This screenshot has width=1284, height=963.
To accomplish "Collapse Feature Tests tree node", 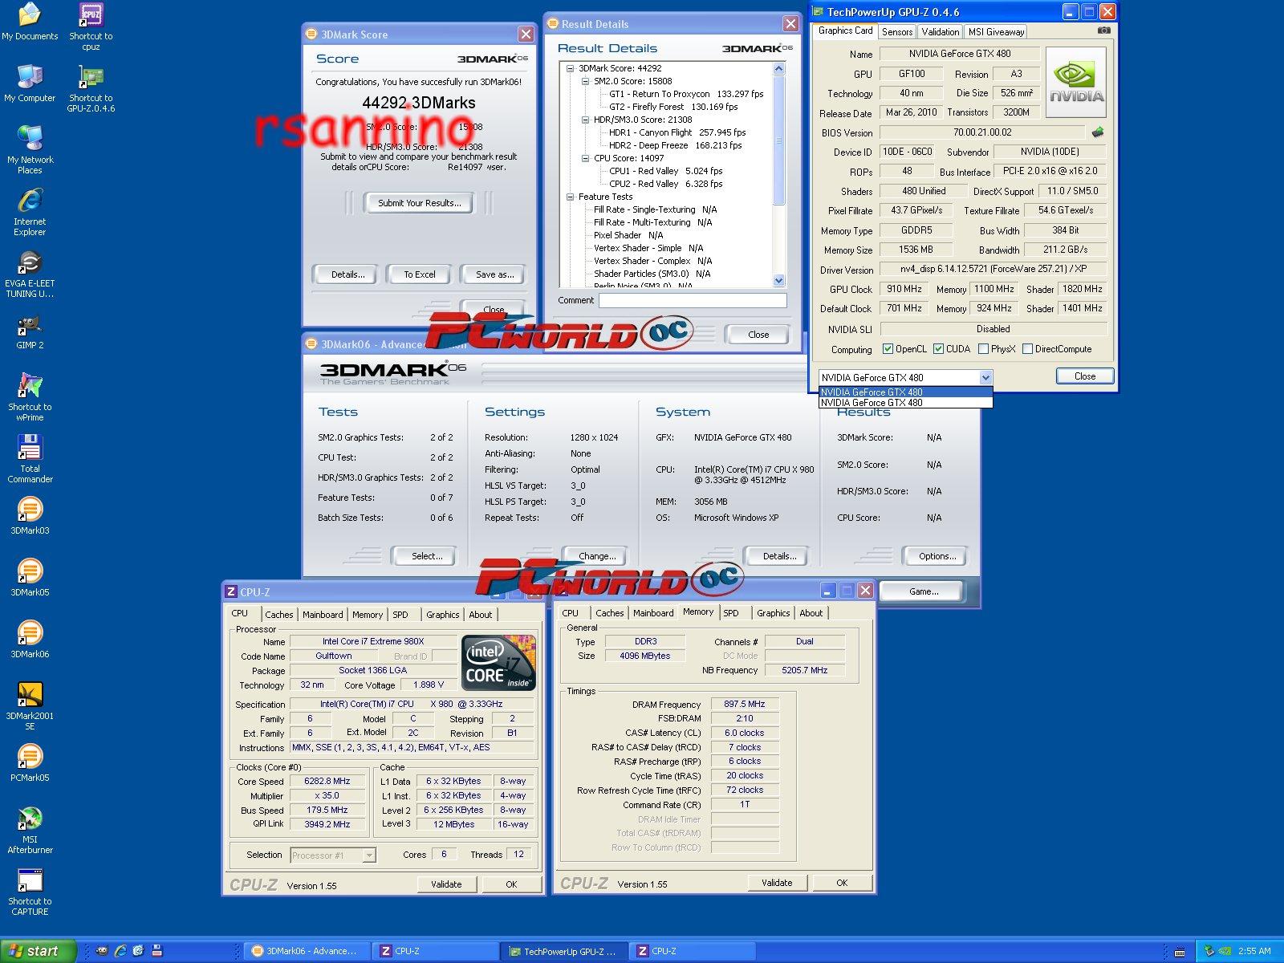I will [x=571, y=197].
